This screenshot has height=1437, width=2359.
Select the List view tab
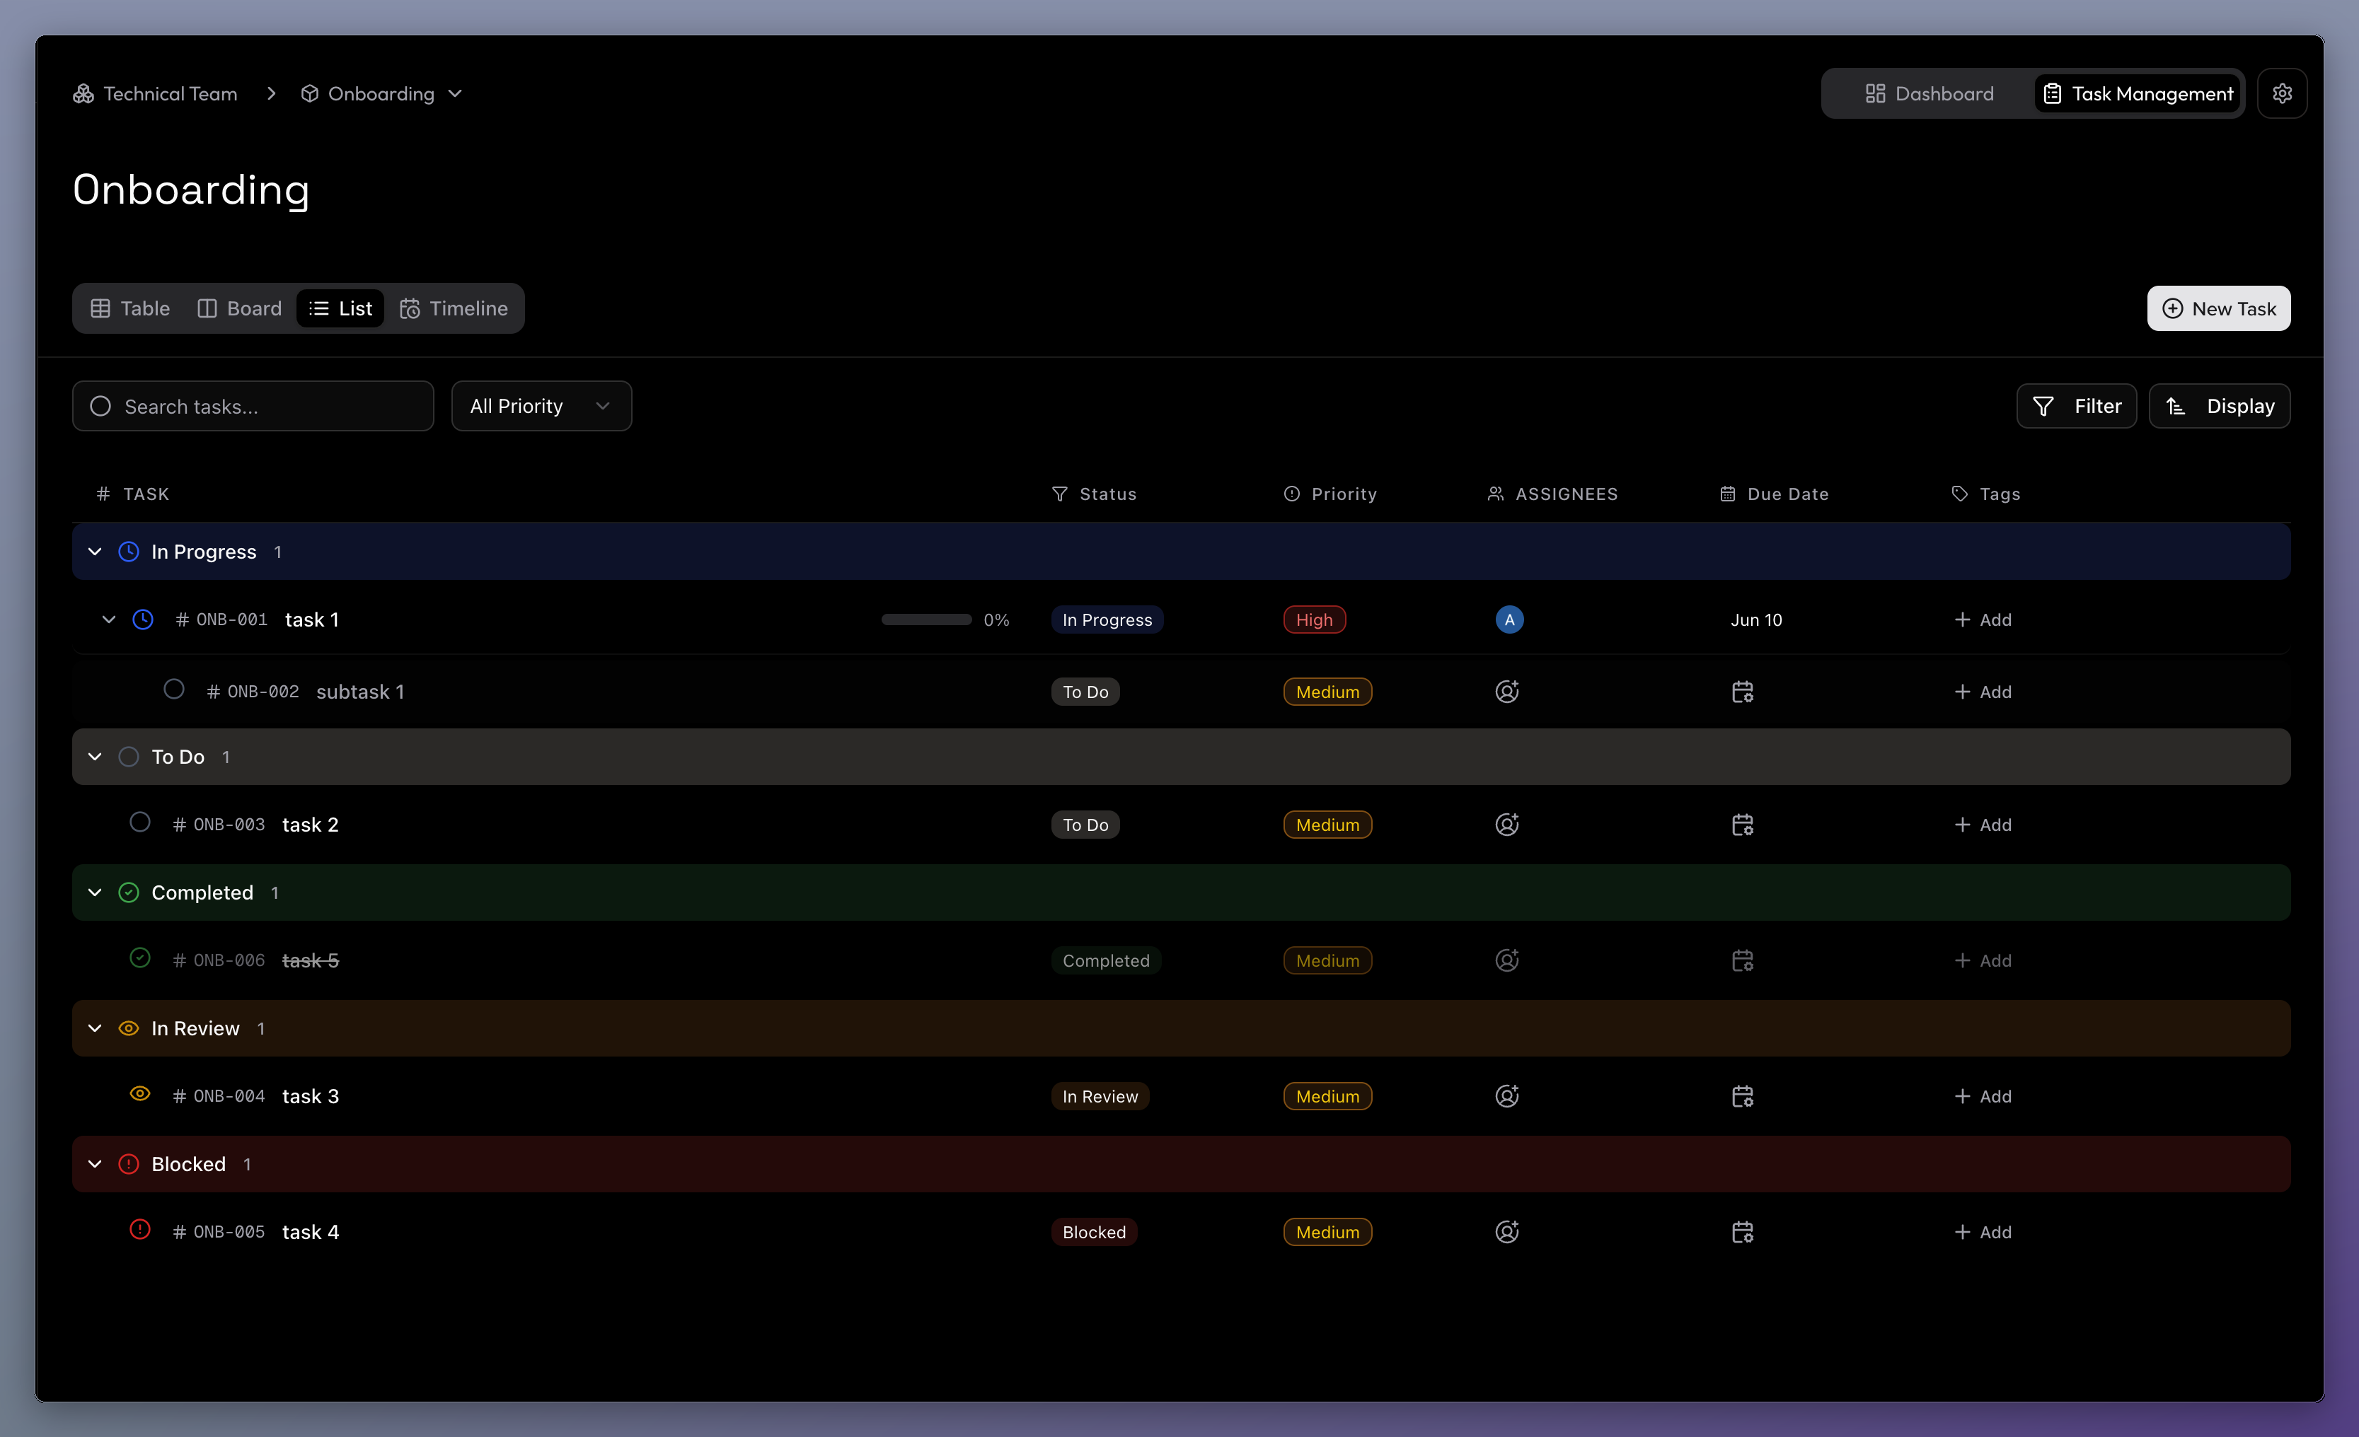[x=340, y=308]
